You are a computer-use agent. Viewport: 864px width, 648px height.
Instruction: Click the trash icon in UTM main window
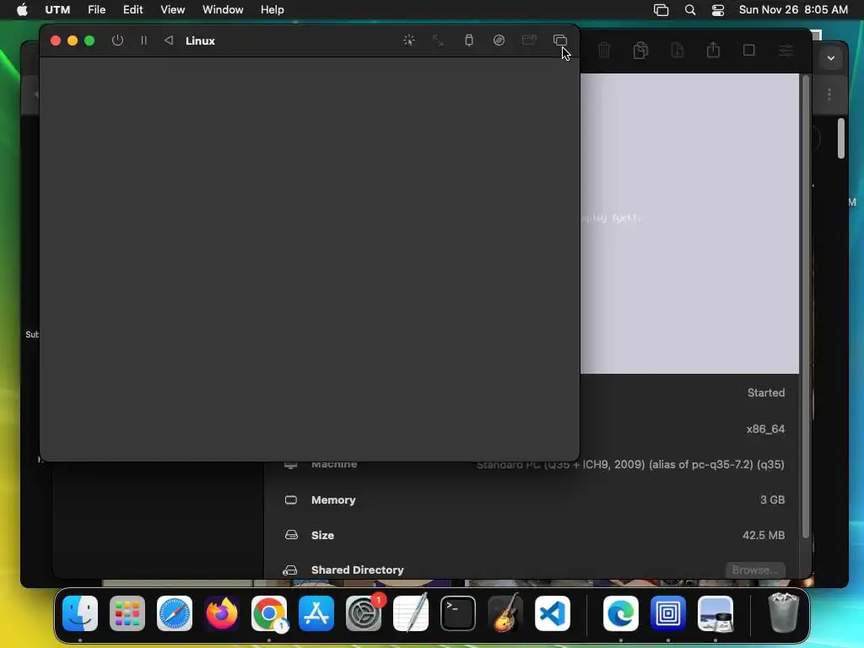[x=604, y=50]
